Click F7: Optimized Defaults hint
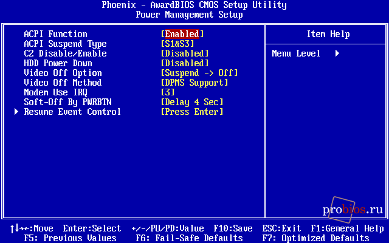The image size is (389, 243). 316,238
